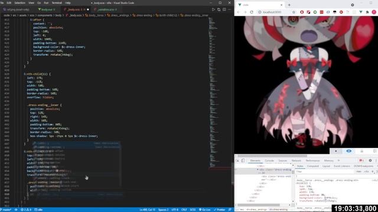Open a new Chrome tab

(289, 5)
